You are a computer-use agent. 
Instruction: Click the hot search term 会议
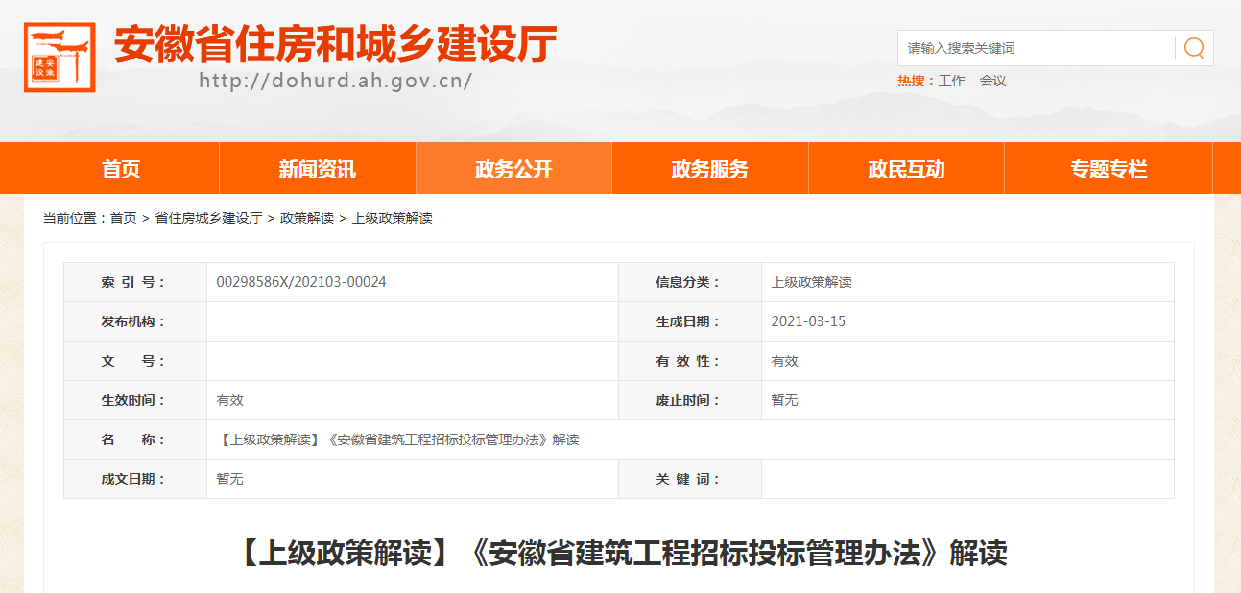click(992, 82)
